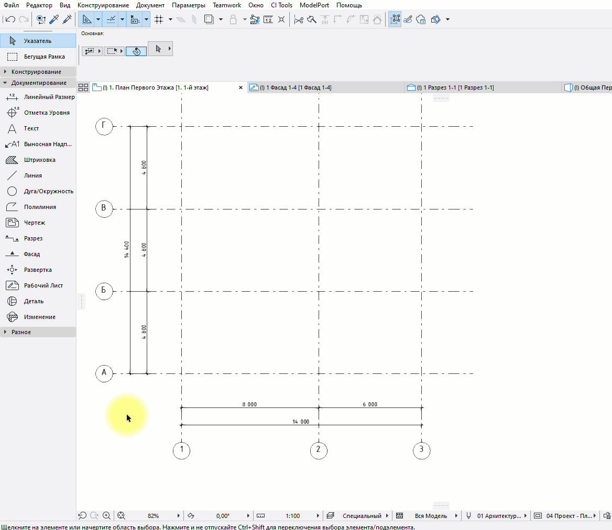The image size is (612, 530).
Task: Select the Текст tool
Action: [x=38, y=128]
